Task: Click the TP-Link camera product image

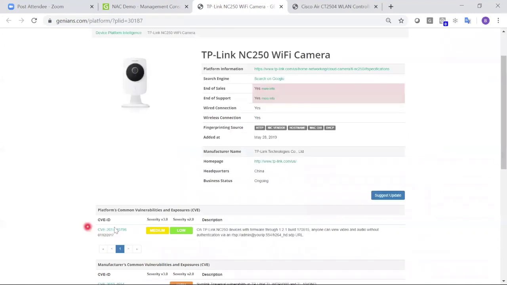Action: click(135, 82)
